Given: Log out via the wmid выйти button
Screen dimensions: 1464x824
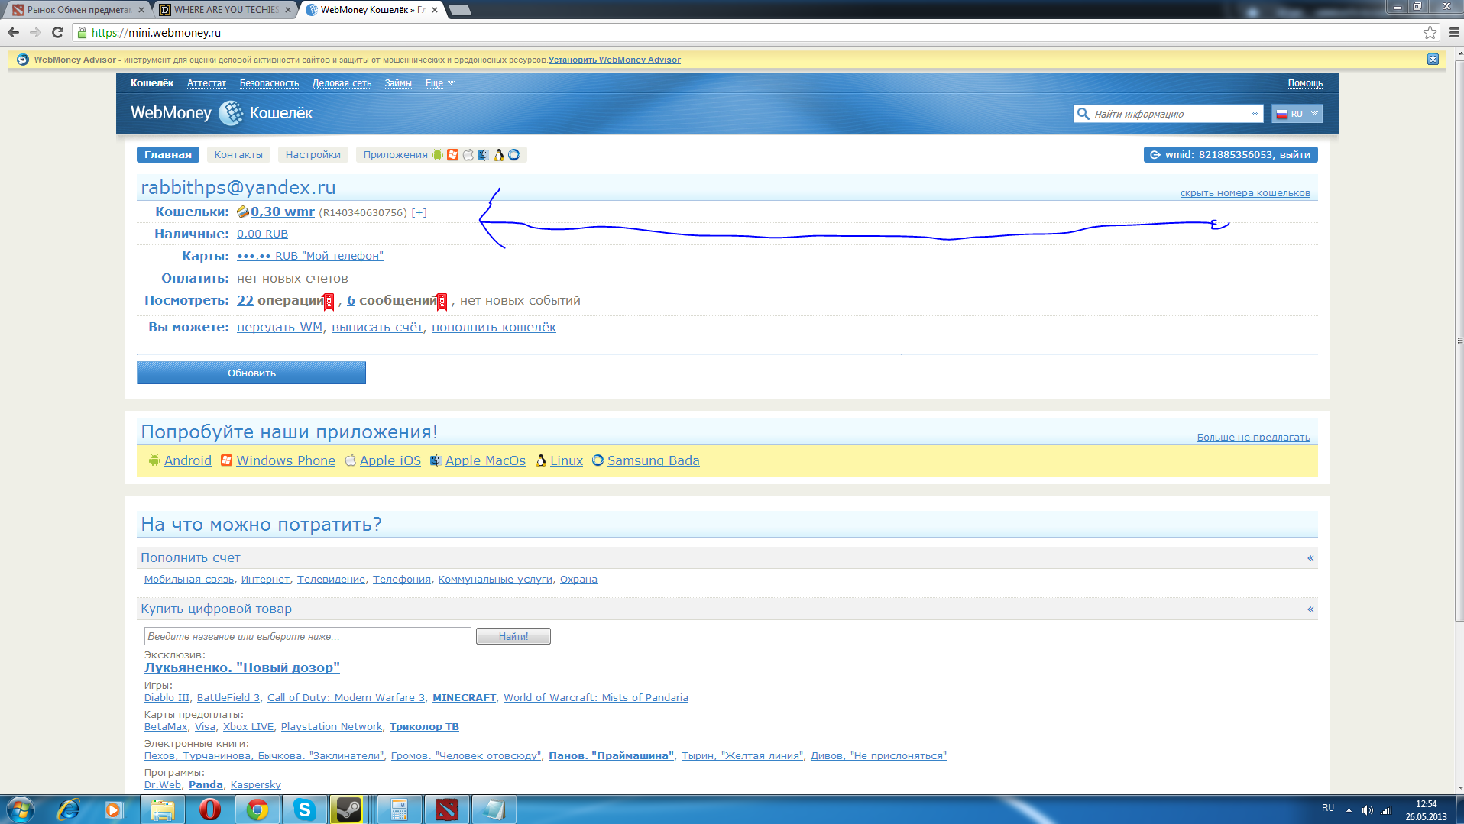Looking at the screenshot, I should (x=1231, y=155).
